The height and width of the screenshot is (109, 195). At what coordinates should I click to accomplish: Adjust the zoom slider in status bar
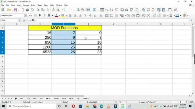(x=178, y=102)
